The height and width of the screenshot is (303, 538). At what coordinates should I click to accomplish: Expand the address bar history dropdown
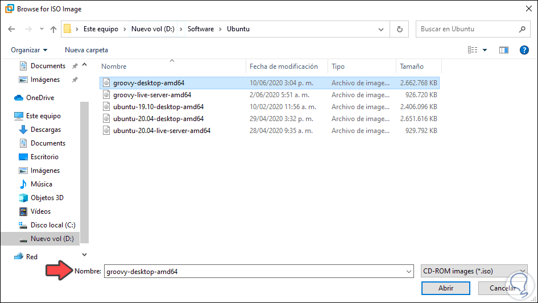[x=381, y=29]
